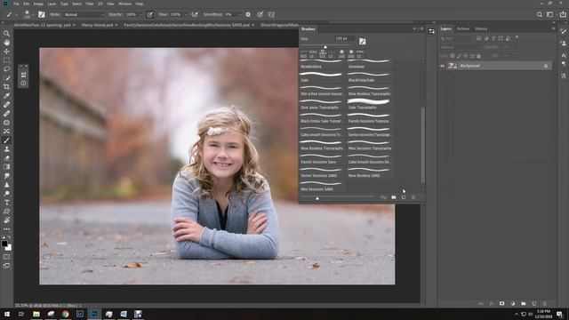Select the Family Sessions Sans brush preset

[321, 158]
